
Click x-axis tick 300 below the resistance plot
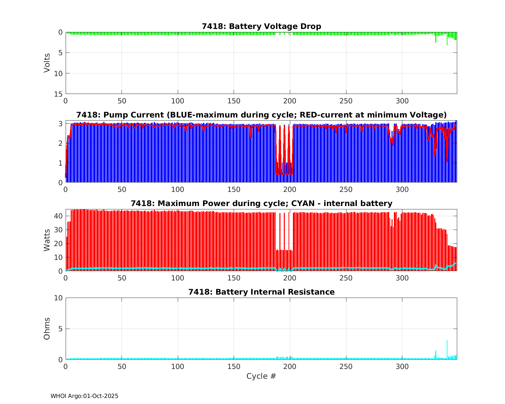point(402,366)
